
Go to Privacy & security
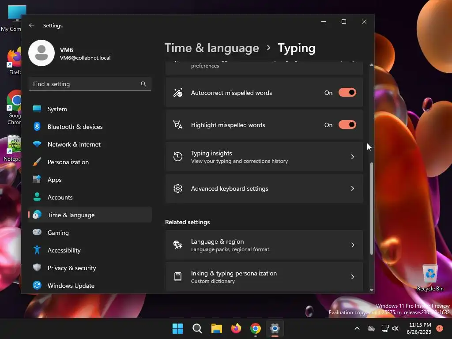[90, 268]
